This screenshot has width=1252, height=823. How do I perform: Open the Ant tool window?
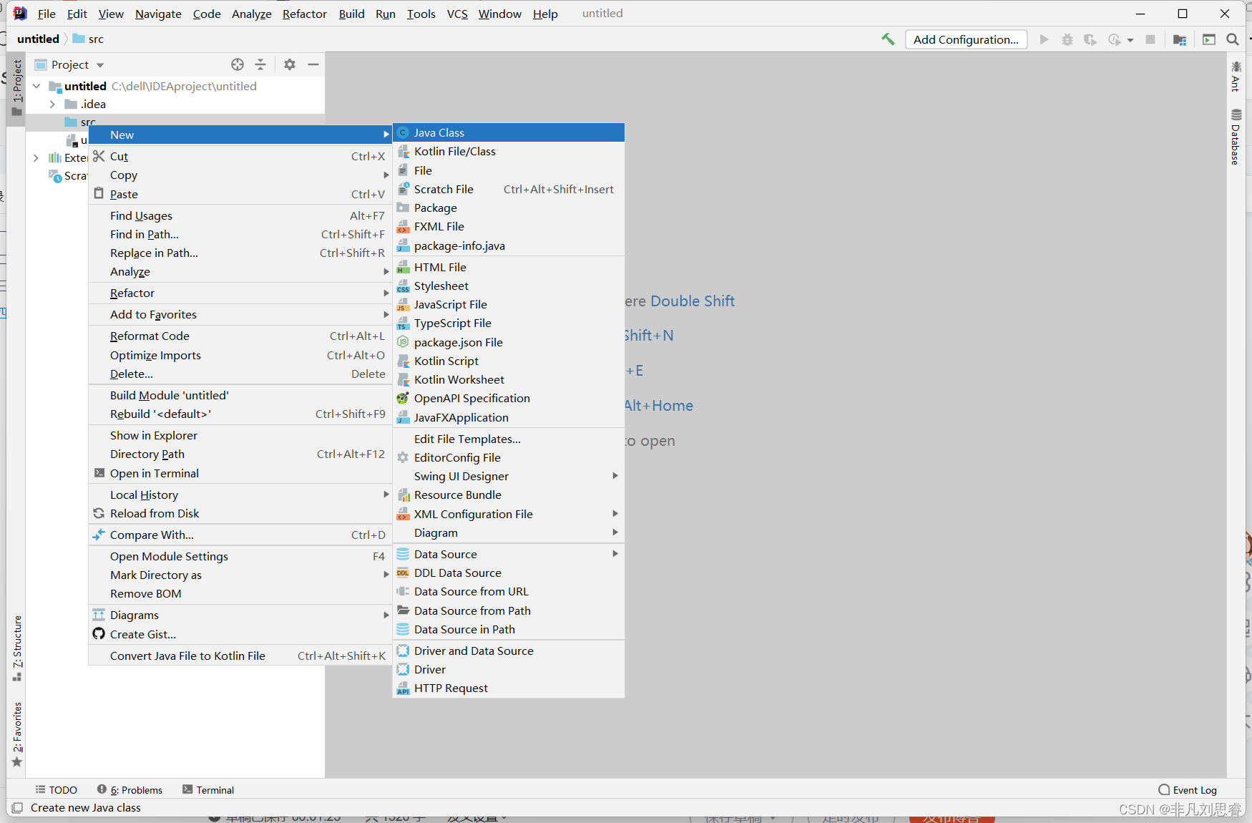pyautogui.click(x=1236, y=77)
